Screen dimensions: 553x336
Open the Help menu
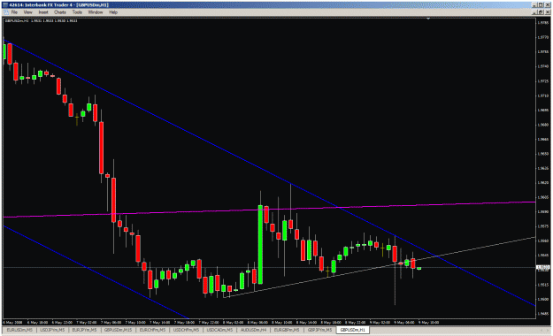click(x=113, y=12)
